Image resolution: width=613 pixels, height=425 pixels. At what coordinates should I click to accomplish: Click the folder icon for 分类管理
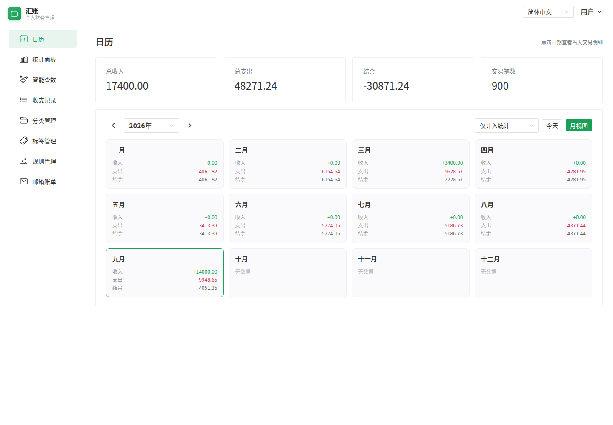pos(24,121)
